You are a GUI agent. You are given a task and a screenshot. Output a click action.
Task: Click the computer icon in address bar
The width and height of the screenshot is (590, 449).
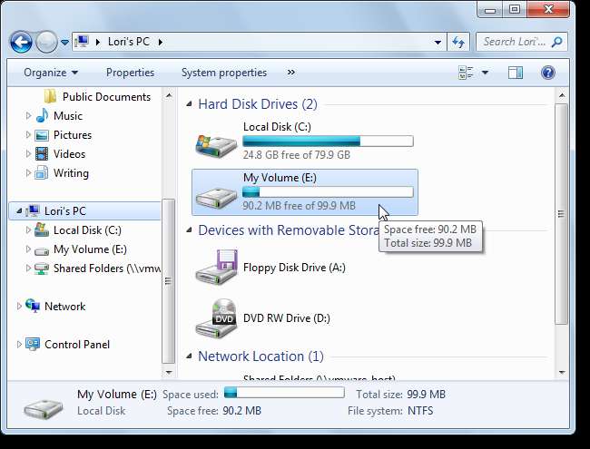[82, 42]
